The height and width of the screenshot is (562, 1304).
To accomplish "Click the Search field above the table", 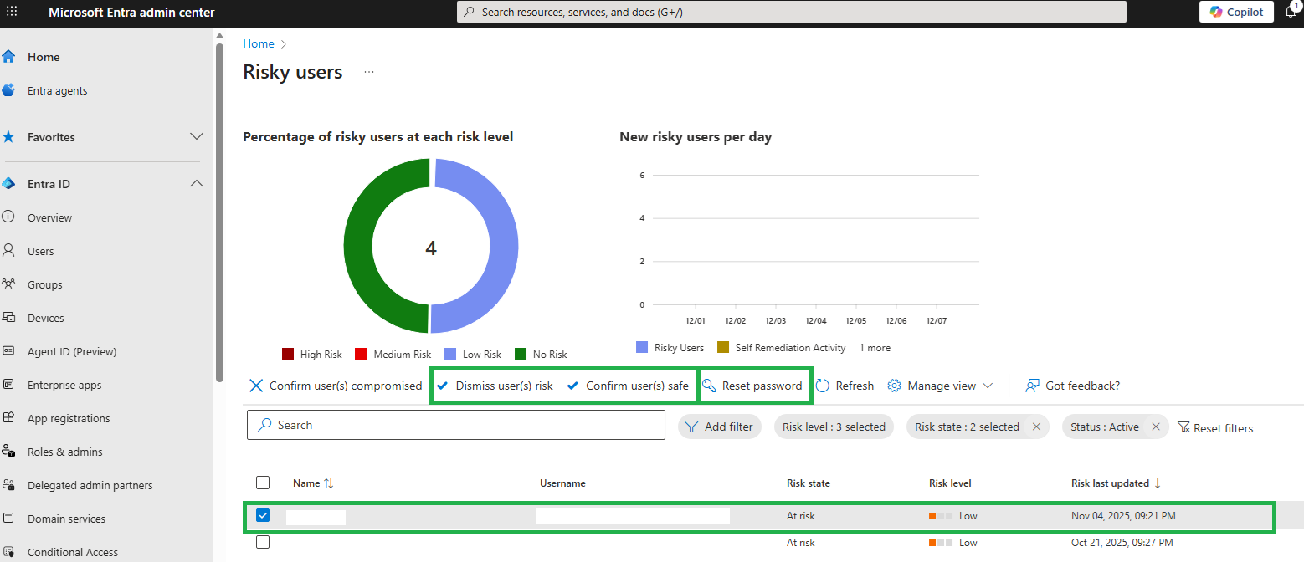I will pyautogui.click(x=456, y=425).
